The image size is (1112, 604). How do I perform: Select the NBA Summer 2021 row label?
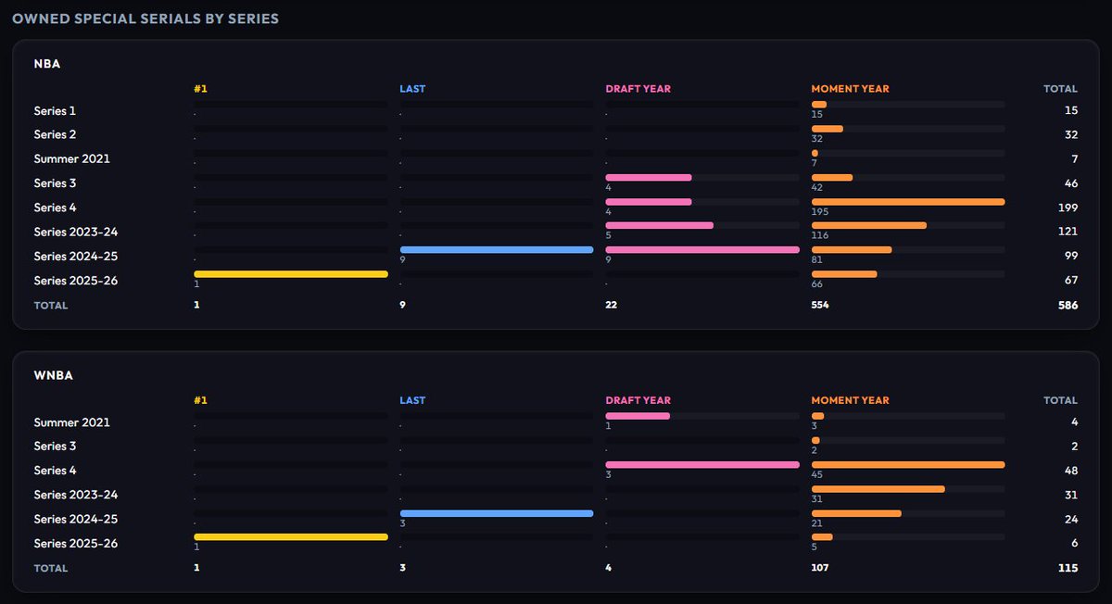click(72, 159)
